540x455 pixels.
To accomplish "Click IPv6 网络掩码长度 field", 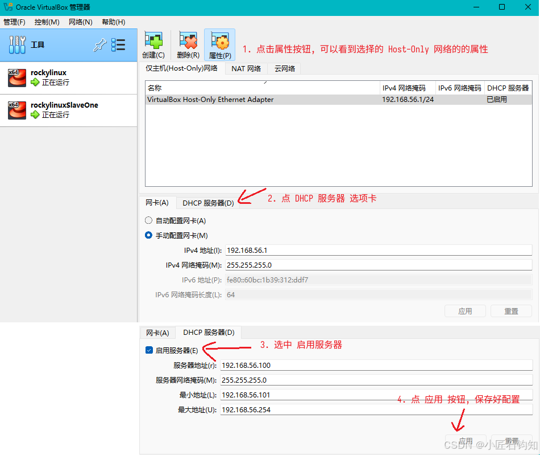I will (379, 294).
